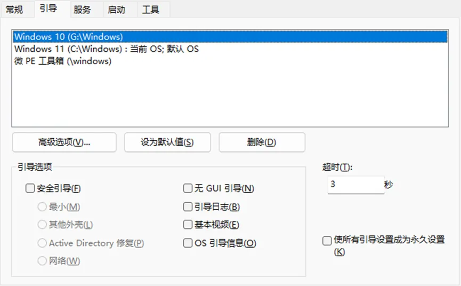Image resolution: width=461 pixels, height=286 pixels.
Task: Select Windows 11 (C:\Windows) boot entry
Action: pos(230,49)
